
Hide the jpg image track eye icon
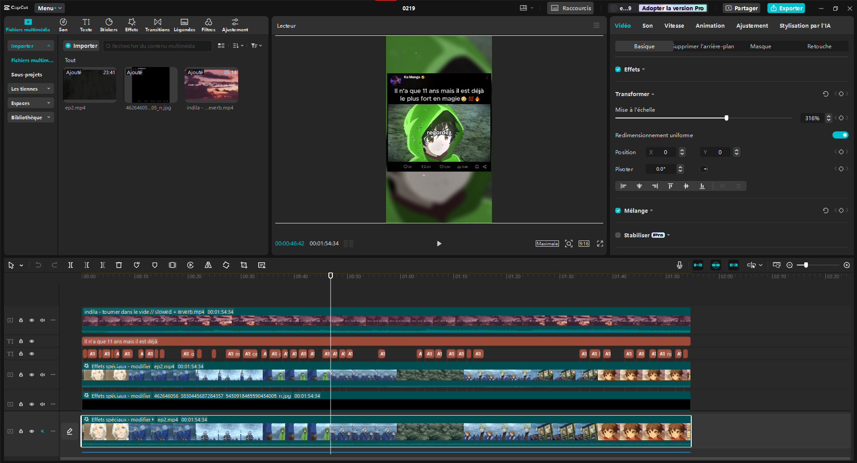point(32,404)
